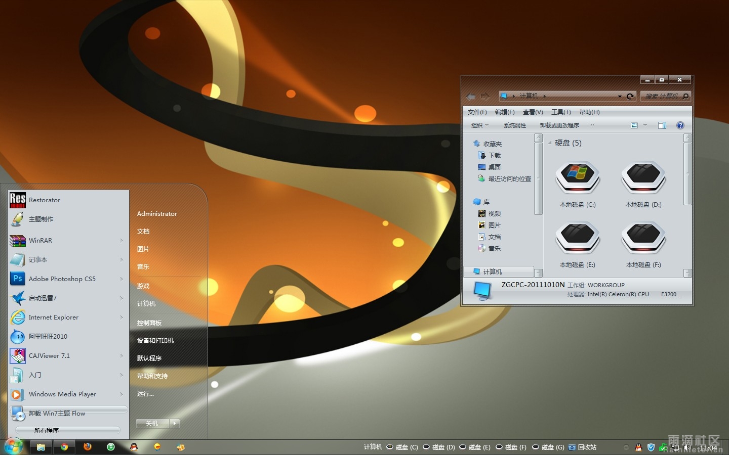Select 最近访问的位置 in navigation pane
This screenshot has width=729, height=455.
(505, 179)
